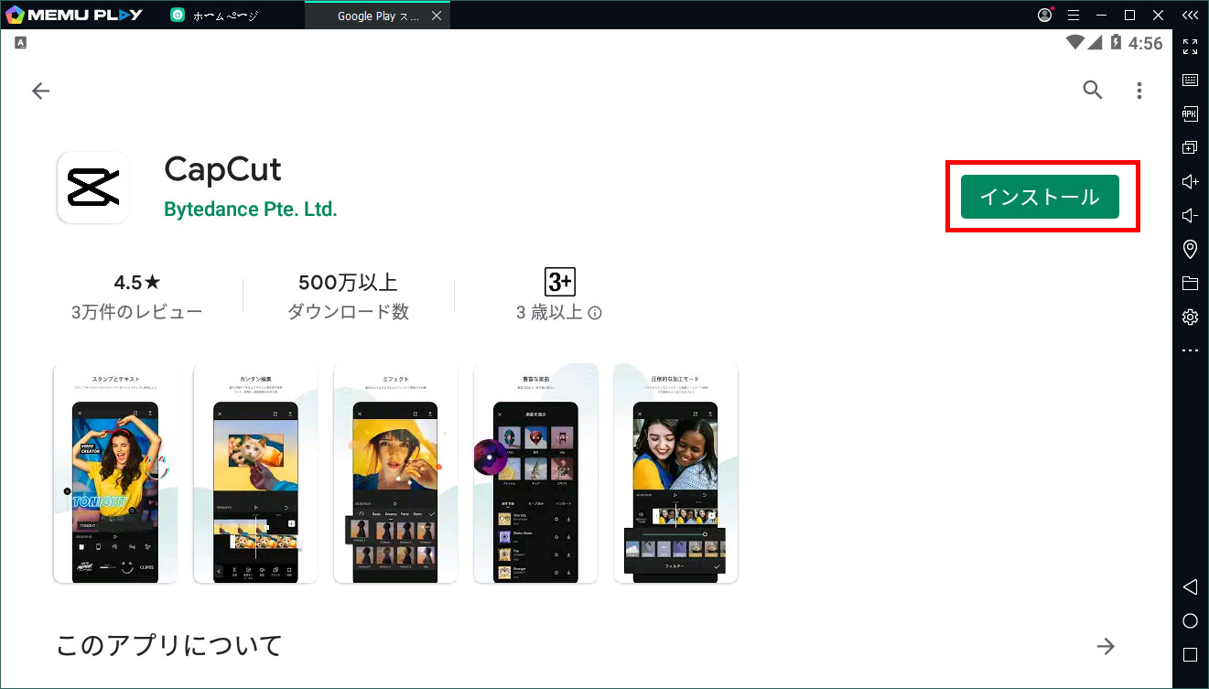The image size is (1209, 689).
Task: Show more sidebar tools (three dots)
Action: click(x=1190, y=350)
